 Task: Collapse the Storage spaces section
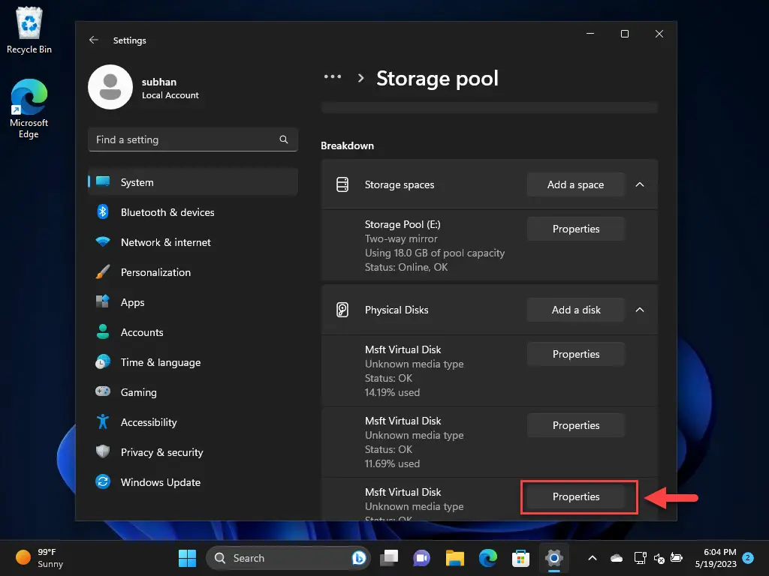point(640,184)
